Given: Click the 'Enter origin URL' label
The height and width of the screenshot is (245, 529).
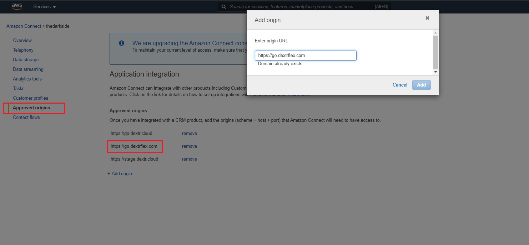Looking at the screenshot, I should (271, 41).
